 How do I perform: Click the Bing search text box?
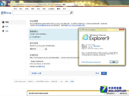41,13
